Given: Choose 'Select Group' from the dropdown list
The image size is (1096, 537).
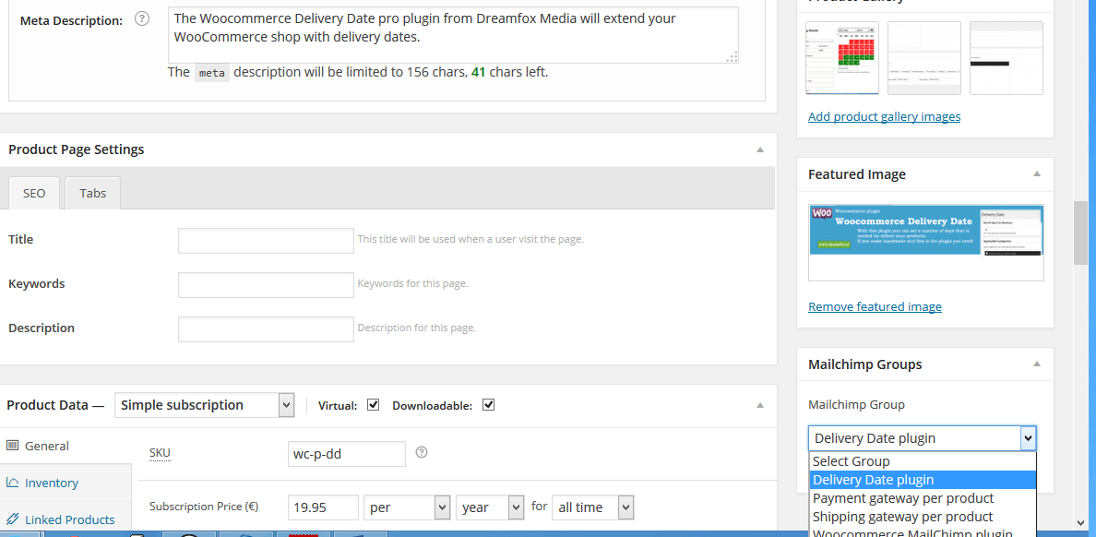Looking at the screenshot, I should pos(922,461).
